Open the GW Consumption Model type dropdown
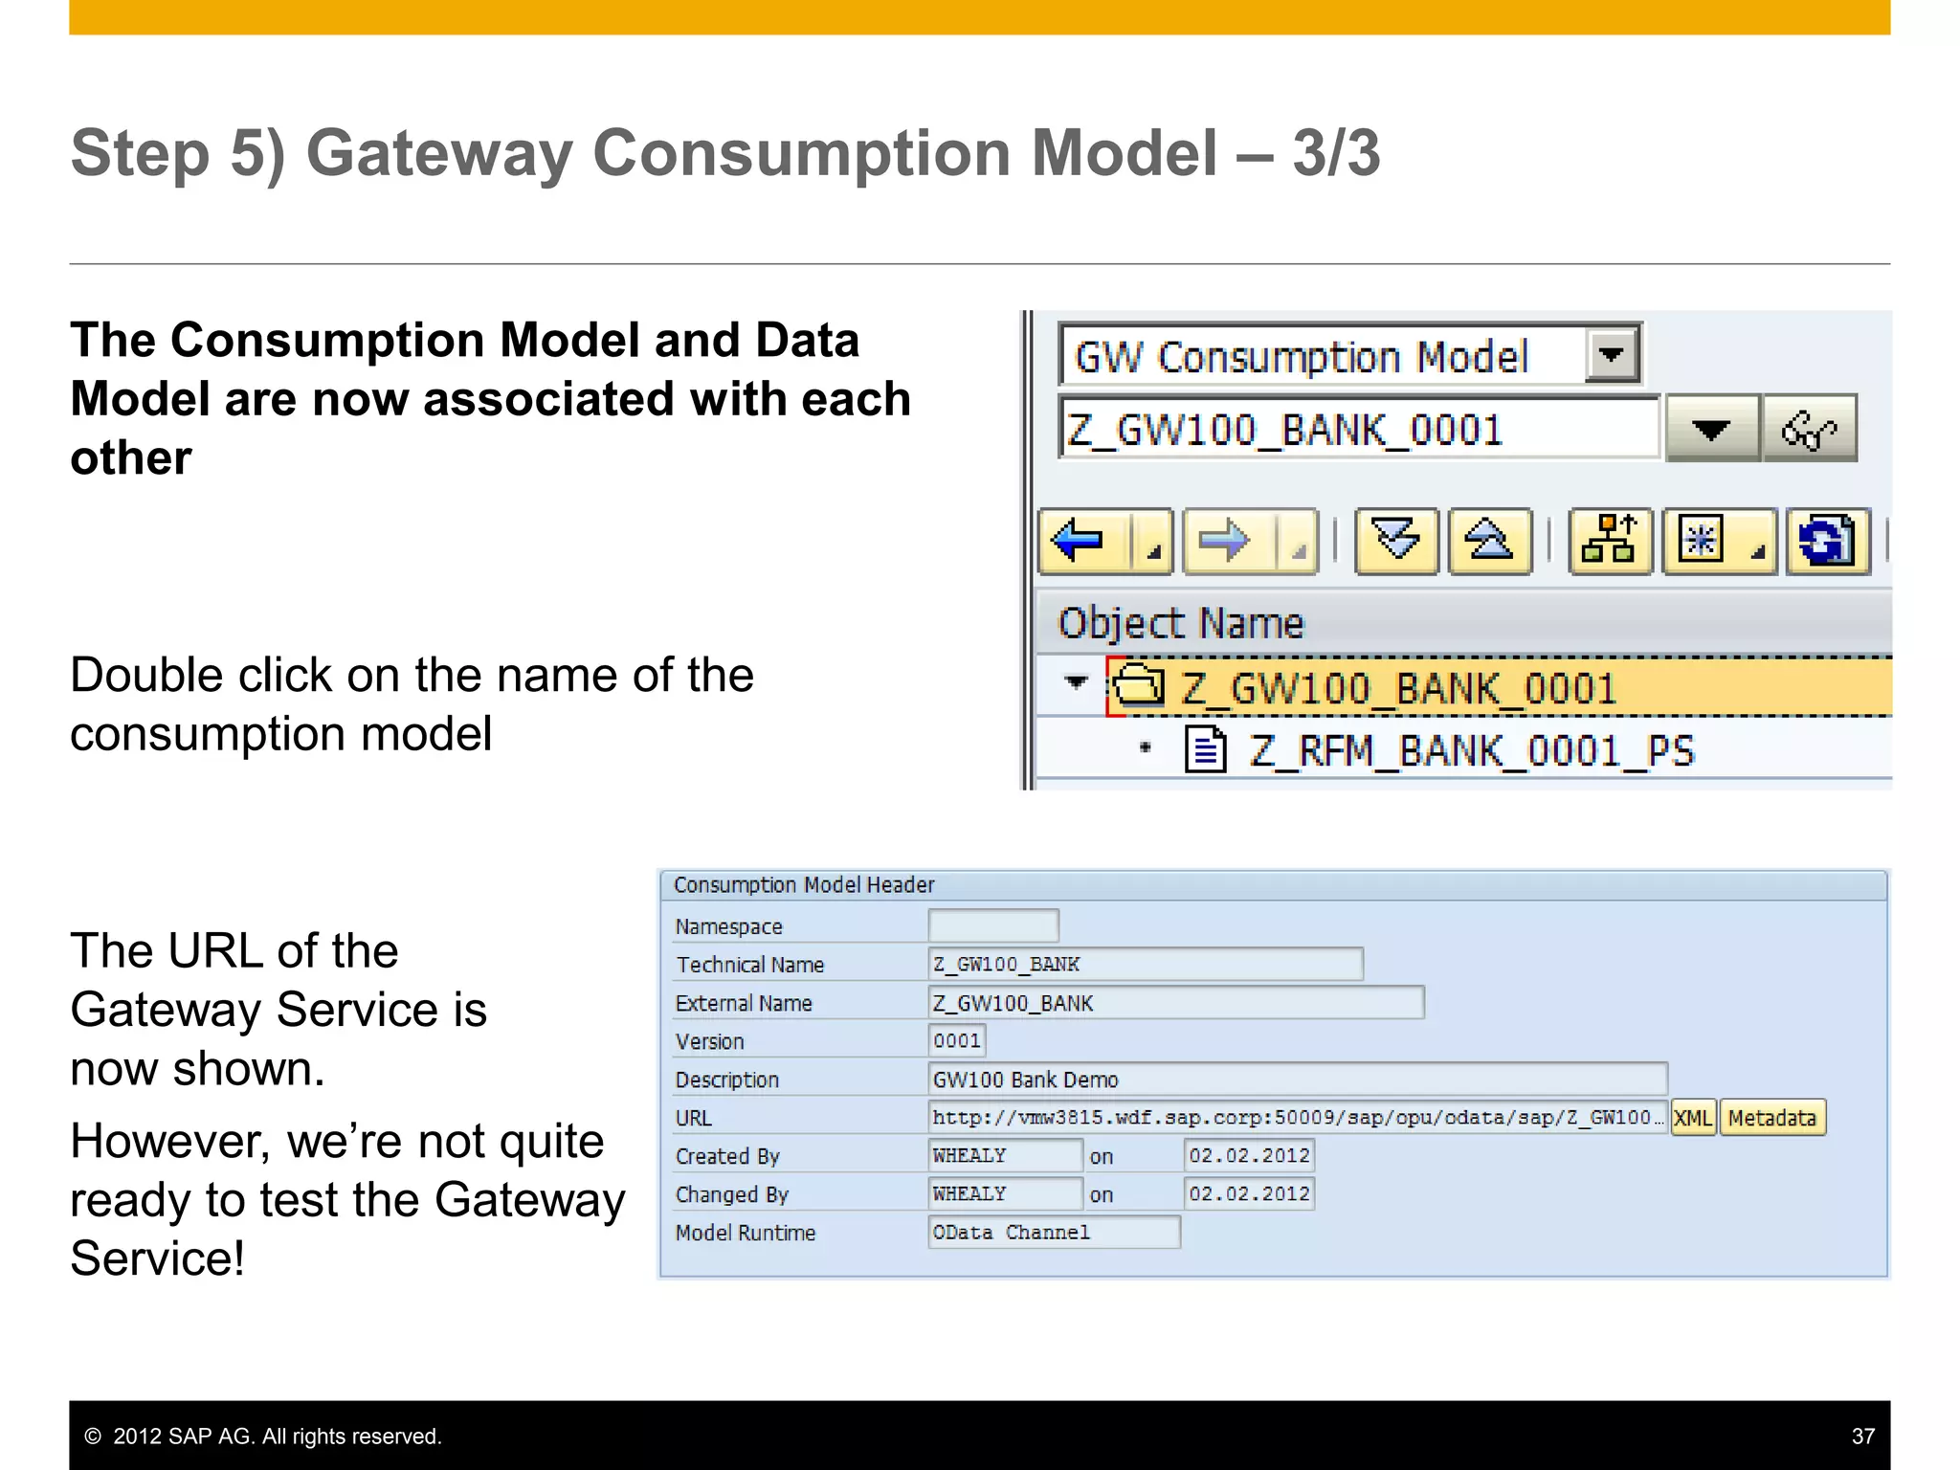Image resolution: width=1960 pixels, height=1470 pixels. [1612, 354]
